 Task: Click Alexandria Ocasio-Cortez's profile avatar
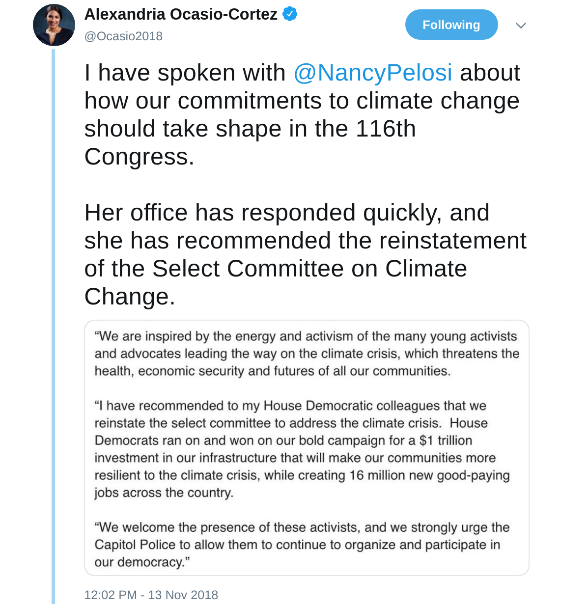click(x=54, y=25)
